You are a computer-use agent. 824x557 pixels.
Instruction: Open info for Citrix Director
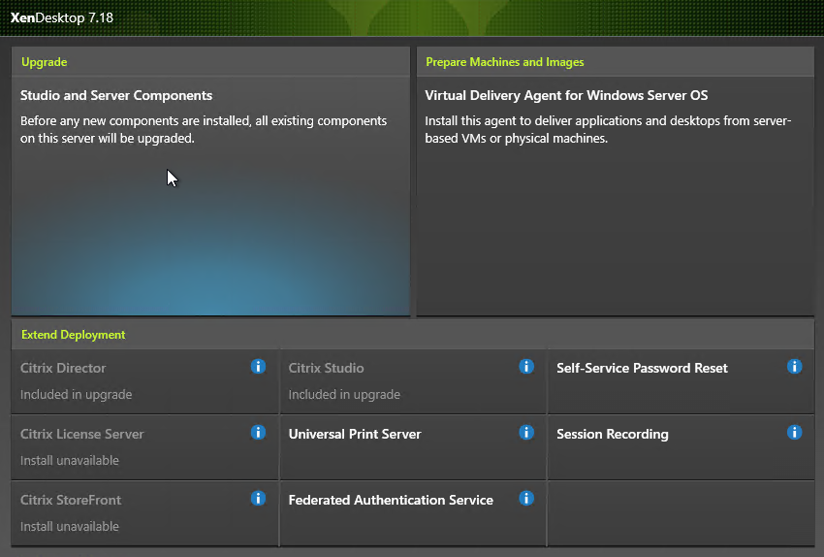click(258, 366)
